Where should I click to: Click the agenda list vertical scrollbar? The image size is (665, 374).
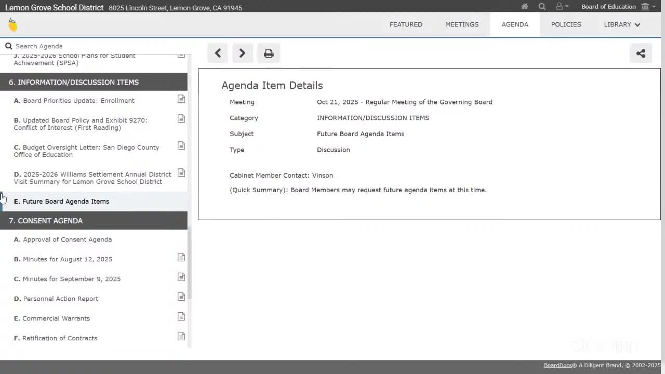190,264
